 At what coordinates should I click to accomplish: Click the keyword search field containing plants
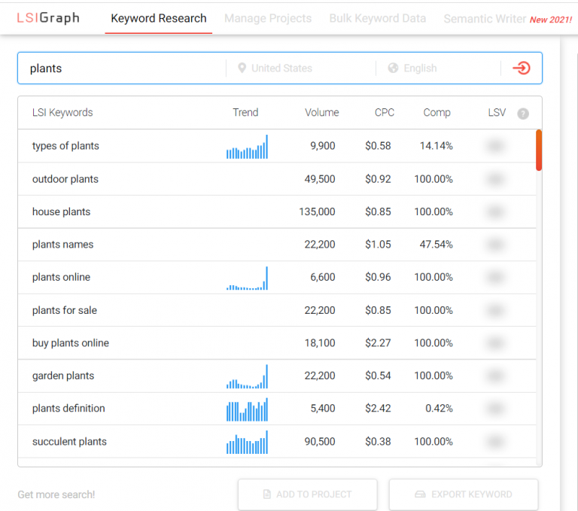[124, 68]
